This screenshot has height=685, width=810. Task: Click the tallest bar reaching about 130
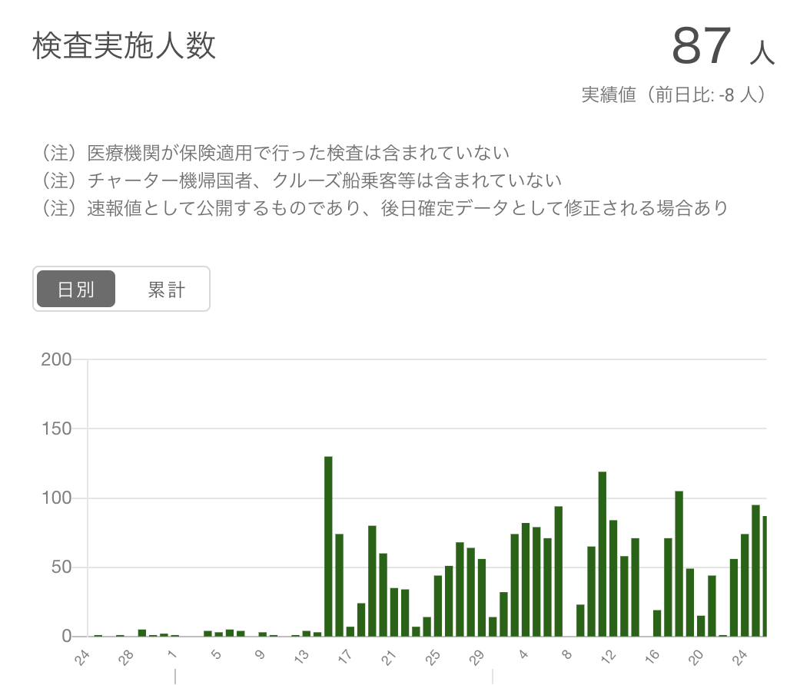click(329, 546)
